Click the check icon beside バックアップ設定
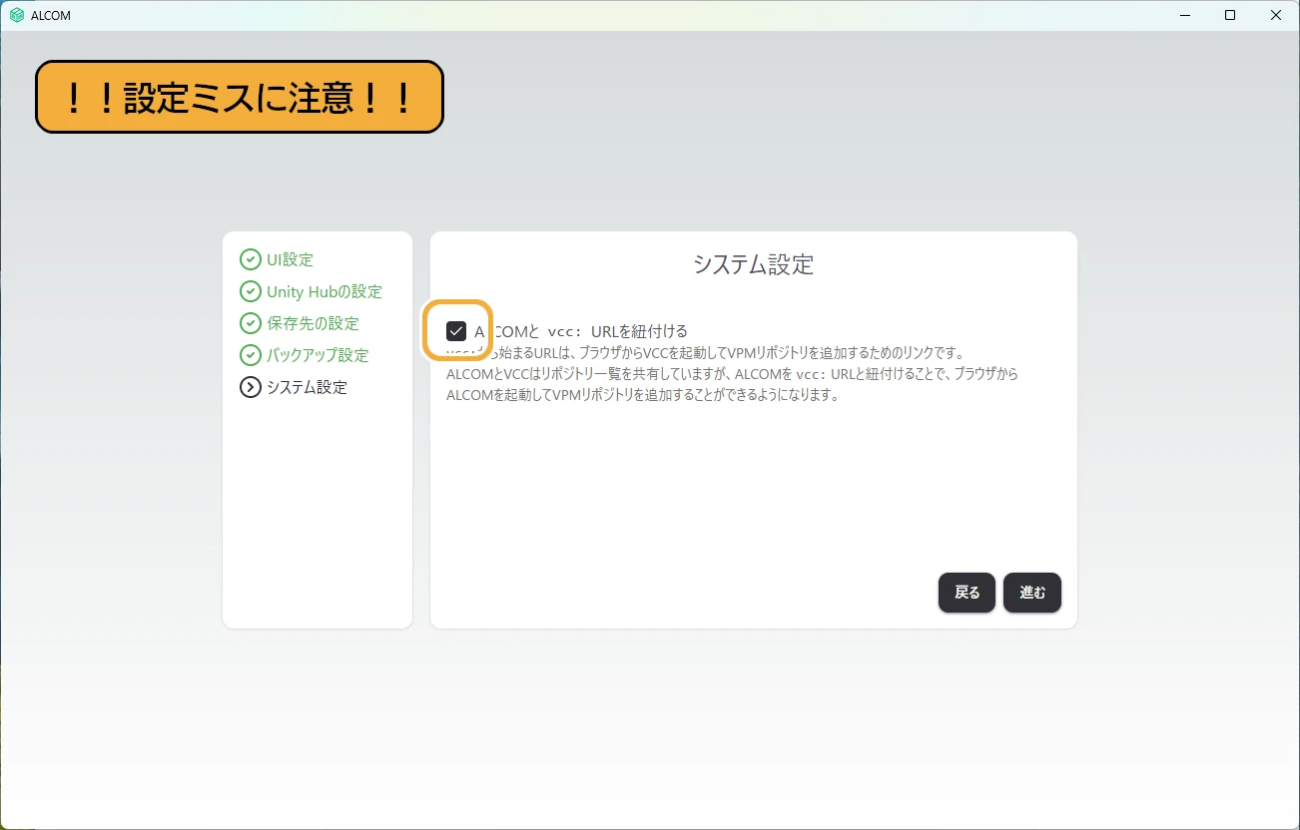The image size is (1300, 830). pos(250,355)
